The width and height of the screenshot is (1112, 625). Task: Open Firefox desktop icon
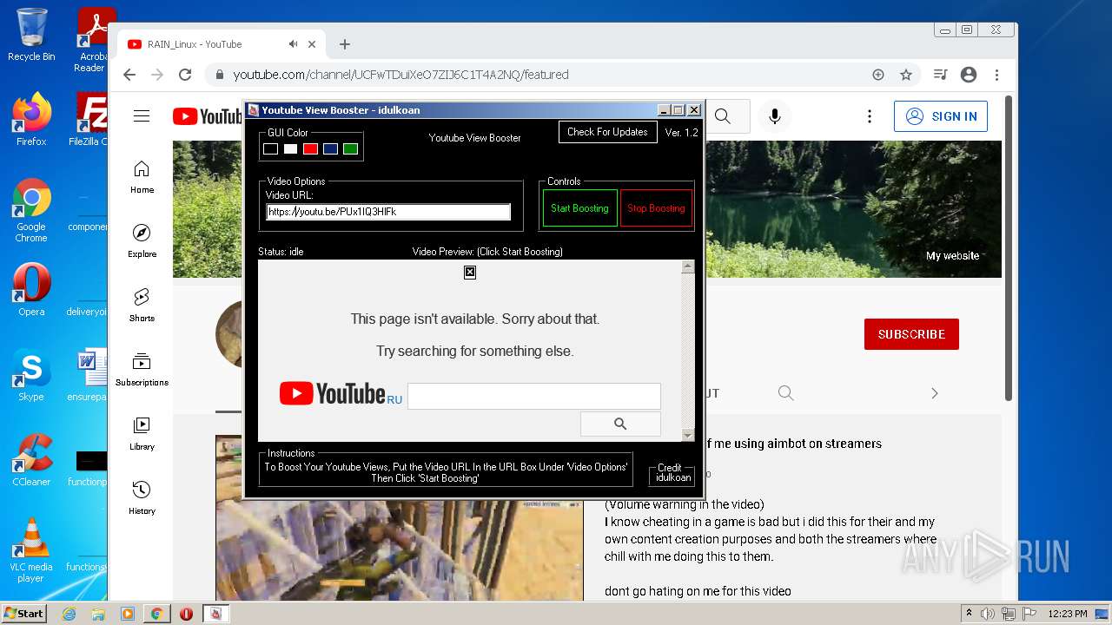[x=31, y=119]
